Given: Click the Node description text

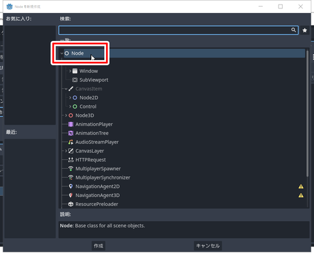Looking at the screenshot, I should (x=102, y=226).
